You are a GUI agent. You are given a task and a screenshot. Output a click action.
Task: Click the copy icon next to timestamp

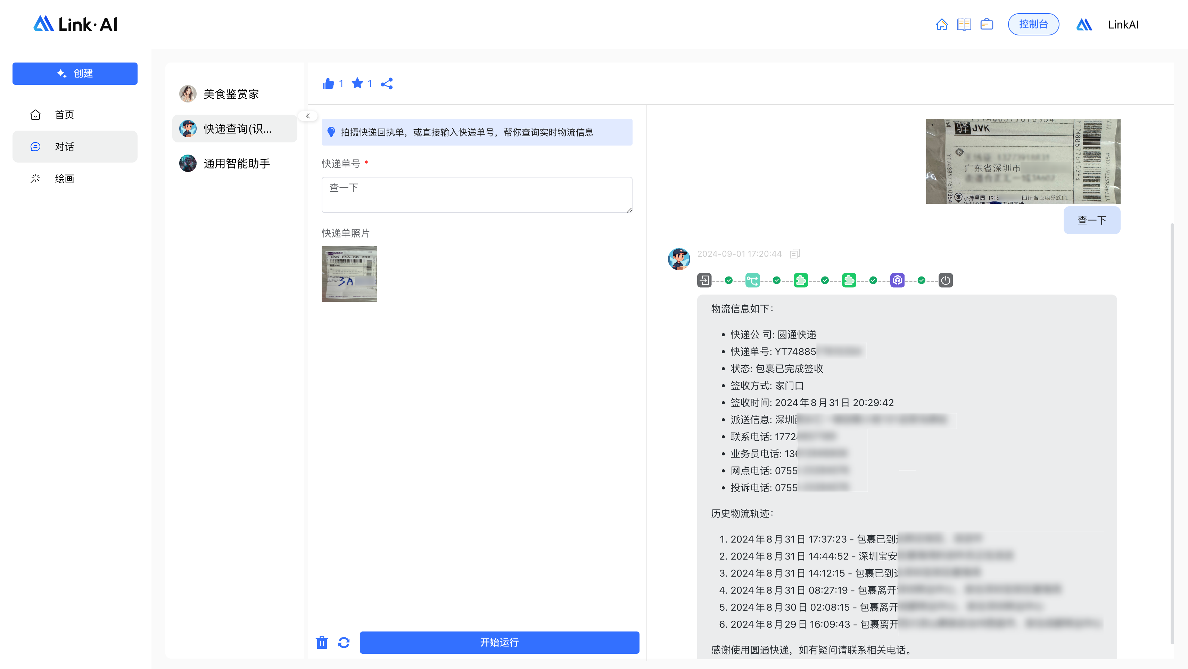(x=795, y=254)
